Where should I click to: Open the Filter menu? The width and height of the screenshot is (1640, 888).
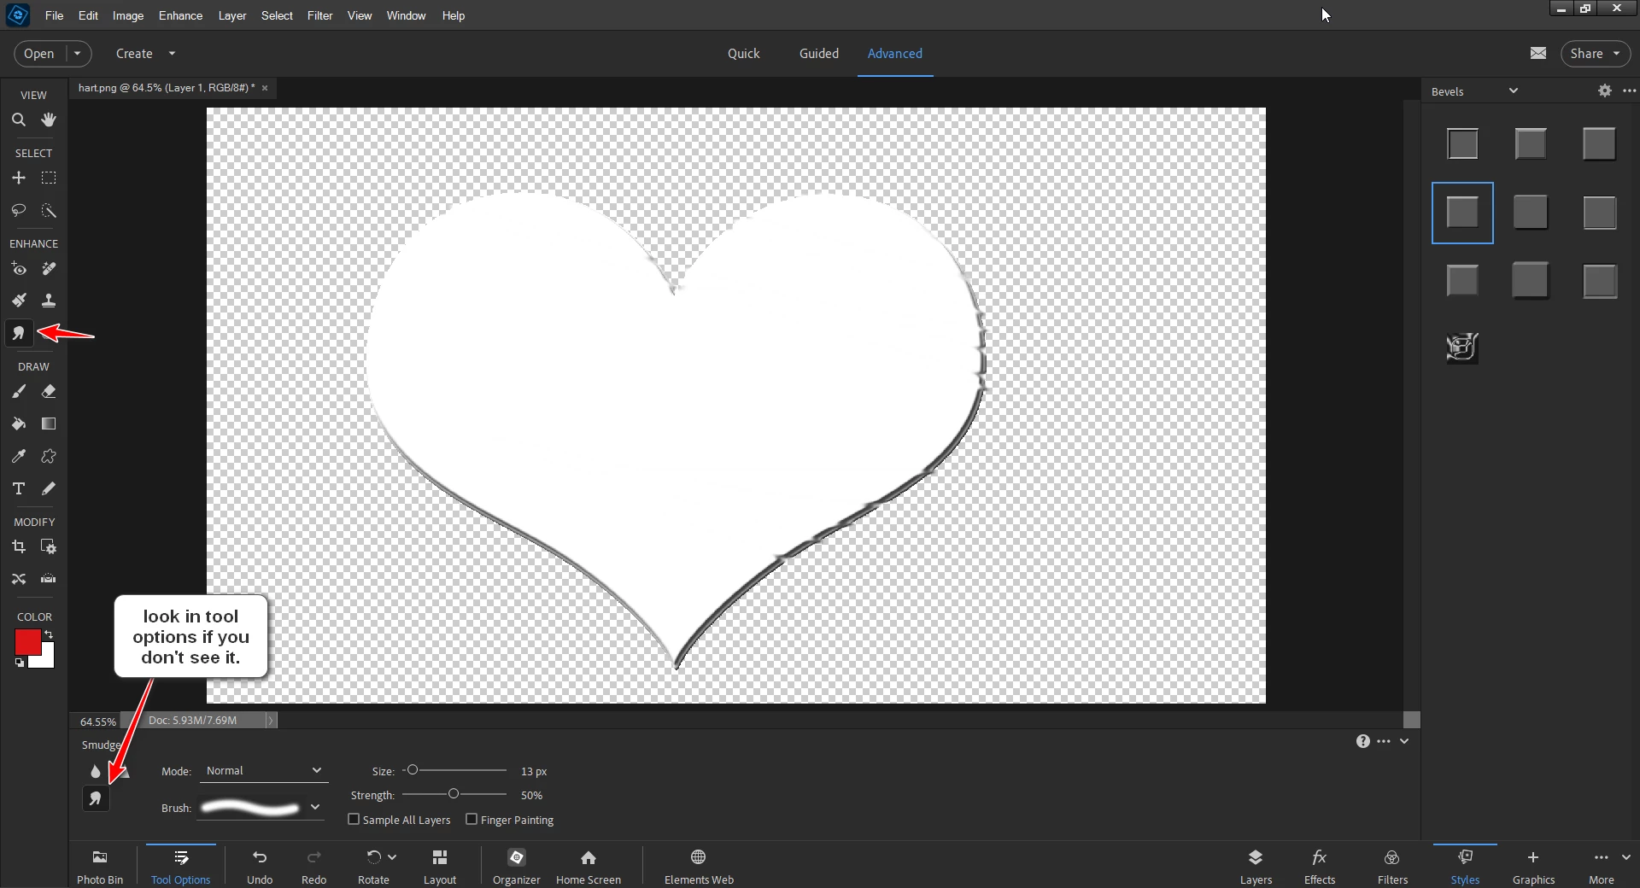(319, 15)
